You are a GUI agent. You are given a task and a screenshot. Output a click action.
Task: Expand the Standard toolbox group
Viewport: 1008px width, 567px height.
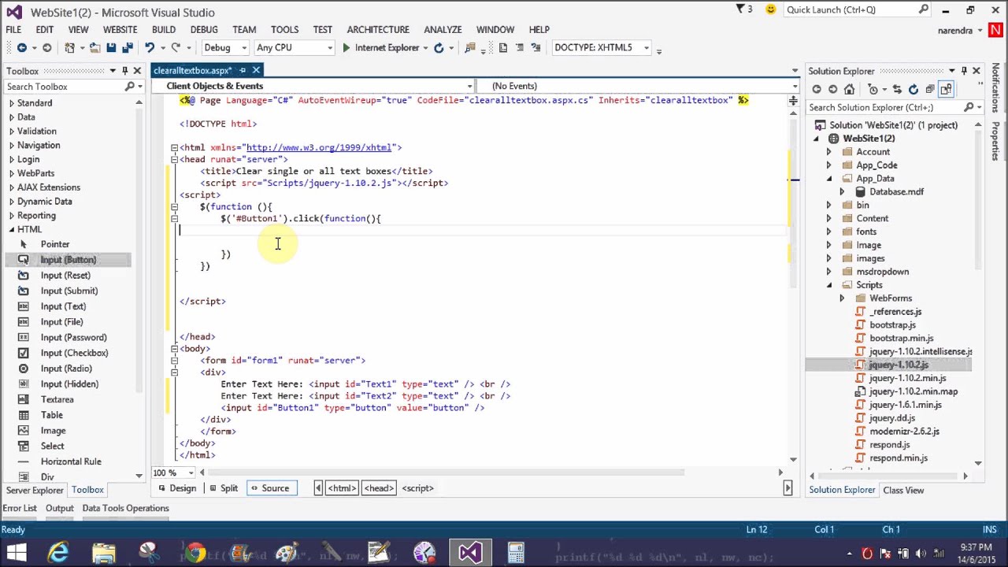[x=11, y=103]
